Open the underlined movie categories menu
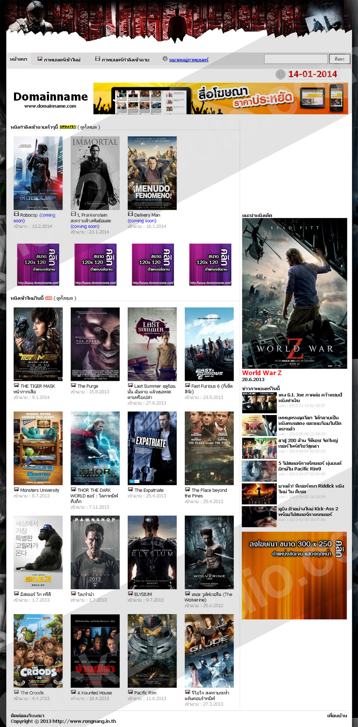358x727 pixels. click(189, 60)
